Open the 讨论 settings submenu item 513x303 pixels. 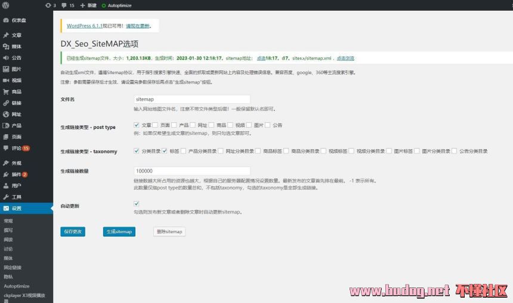coord(8,249)
